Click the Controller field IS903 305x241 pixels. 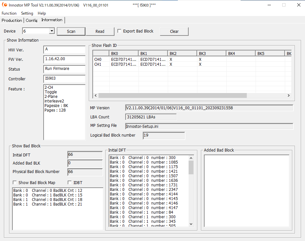click(64, 79)
